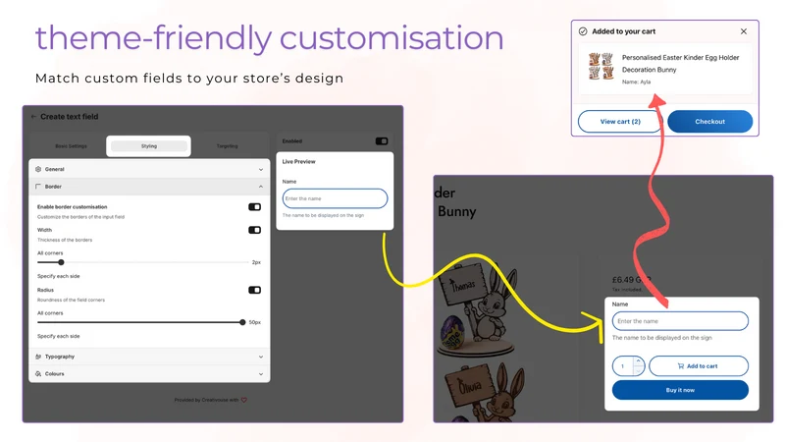Click the back arrow beside Create text field

(33, 117)
